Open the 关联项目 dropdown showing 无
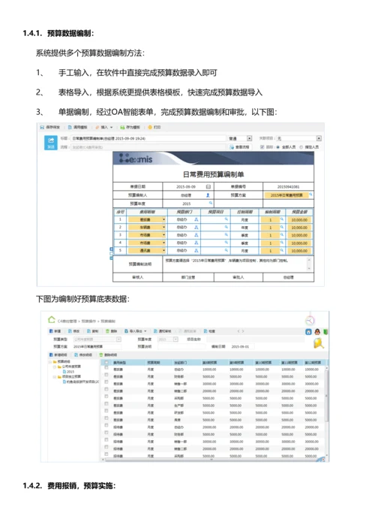The height and width of the screenshot is (531, 375). [x=319, y=138]
